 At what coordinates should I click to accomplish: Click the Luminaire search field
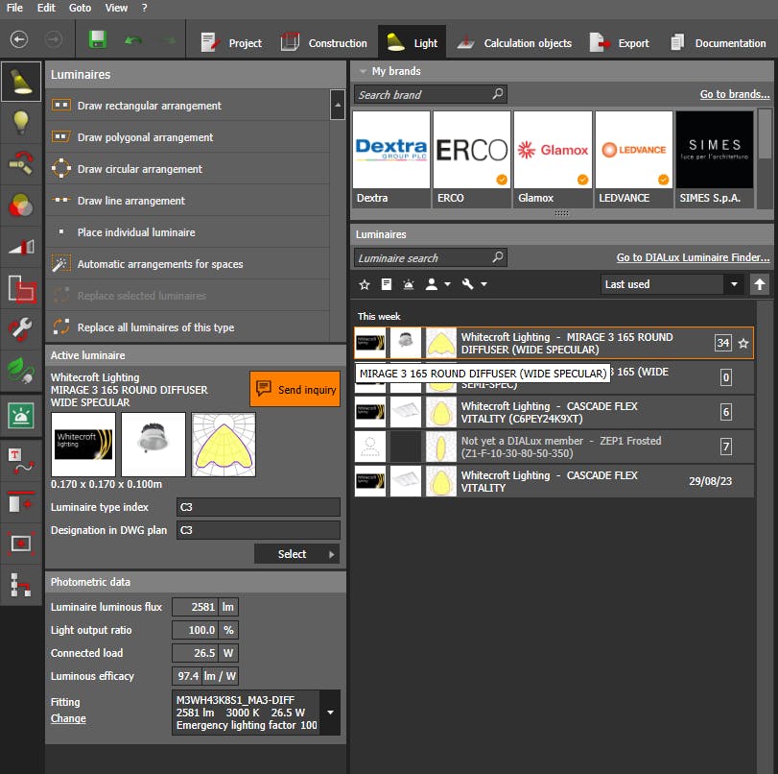(x=422, y=257)
